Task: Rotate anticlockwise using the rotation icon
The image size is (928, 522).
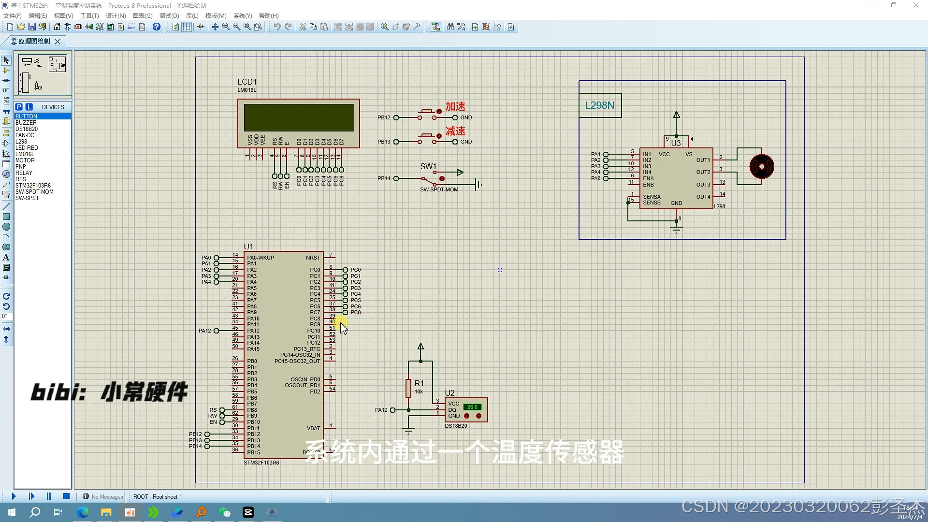Action: coord(6,306)
